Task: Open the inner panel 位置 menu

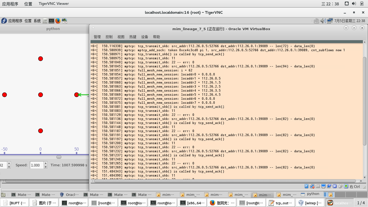Action: tap(28, 21)
